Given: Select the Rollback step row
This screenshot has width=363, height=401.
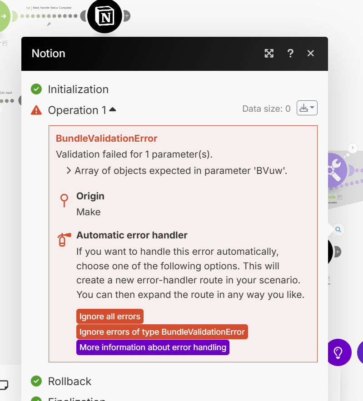Looking at the screenshot, I should coord(70,381).
